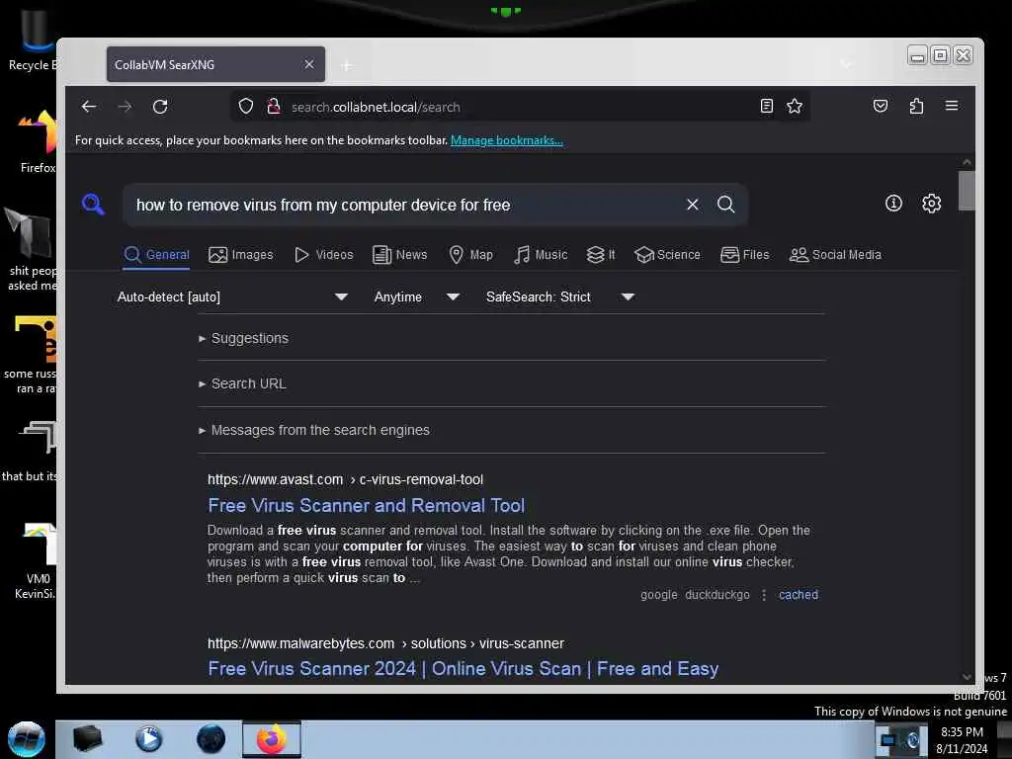Click the avast.com result URL
This screenshot has height=759, width=1012.
[x=345, y=479]
